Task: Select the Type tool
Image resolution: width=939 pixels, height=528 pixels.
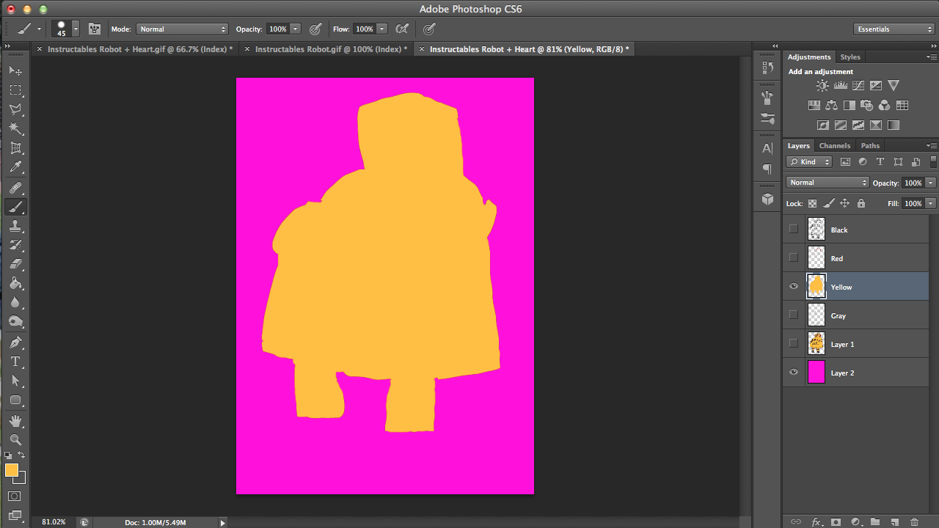Action: click(x=15, y=362)
